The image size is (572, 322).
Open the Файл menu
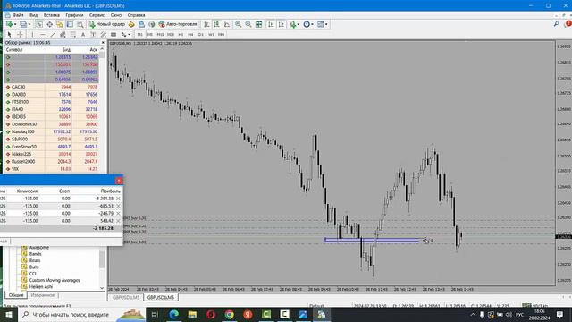18,15
